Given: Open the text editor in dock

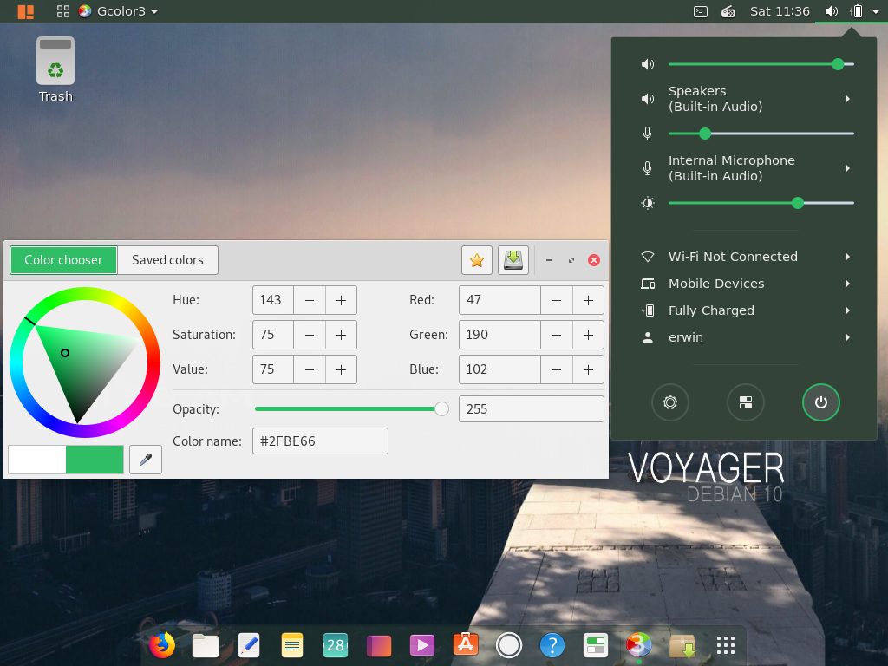Looking at the screenshot, I should click(249, 645).
